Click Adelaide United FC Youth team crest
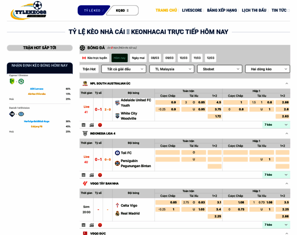The width and height of the screenshot is (297, 235). point(118,103)
